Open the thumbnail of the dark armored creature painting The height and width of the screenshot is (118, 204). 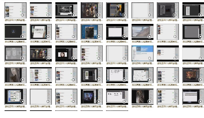tap(142, 97)
